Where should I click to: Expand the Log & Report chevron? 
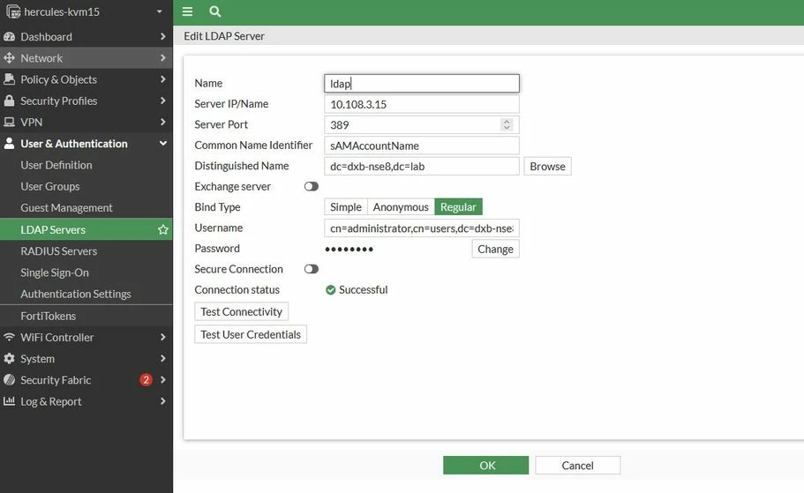click(162, 400)
